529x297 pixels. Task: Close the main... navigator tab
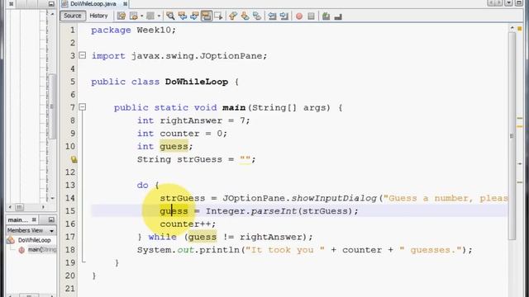click(34, 219)
